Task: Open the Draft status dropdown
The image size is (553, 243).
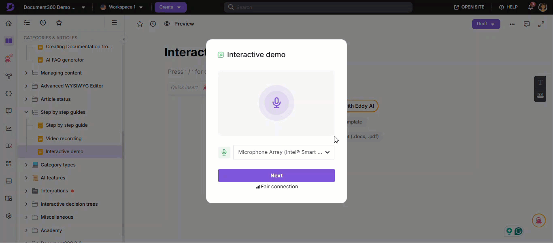Action: 486,24
